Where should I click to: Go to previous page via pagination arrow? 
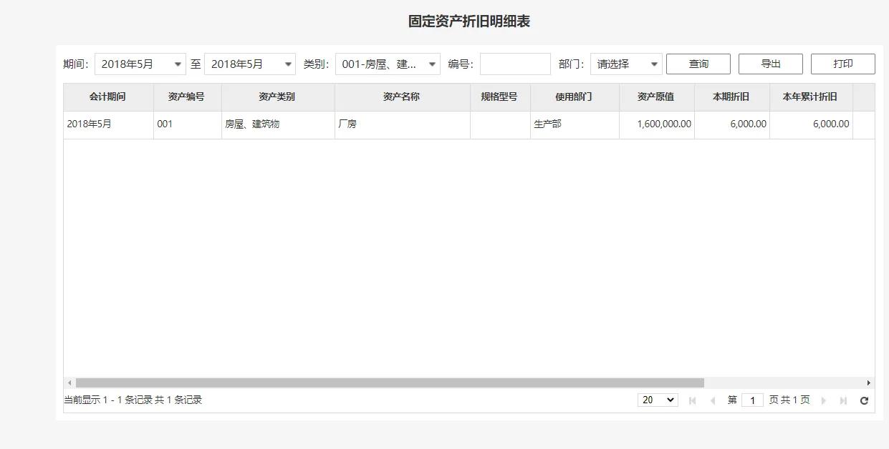(713, 400)
